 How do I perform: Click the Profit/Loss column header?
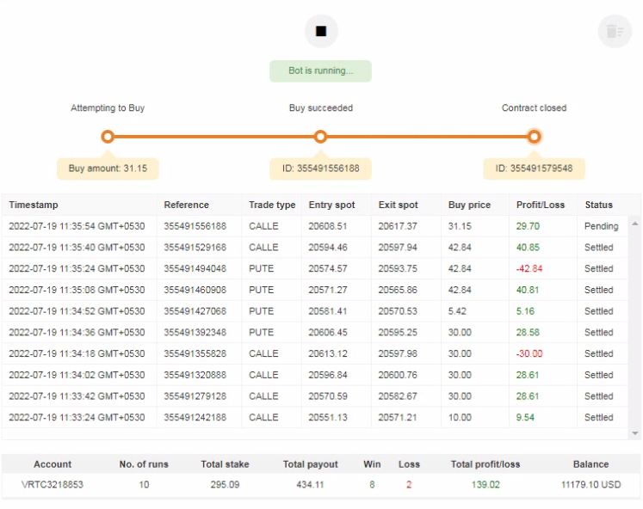(x=540, y=205)
